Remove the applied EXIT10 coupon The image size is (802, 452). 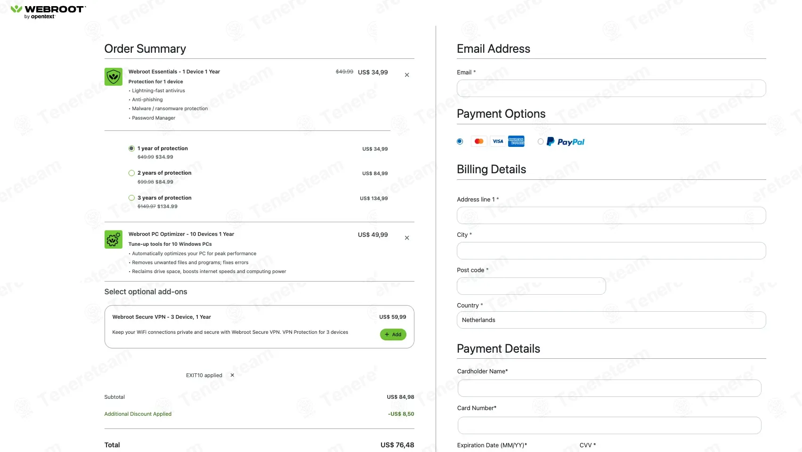(x=232, y=375)
